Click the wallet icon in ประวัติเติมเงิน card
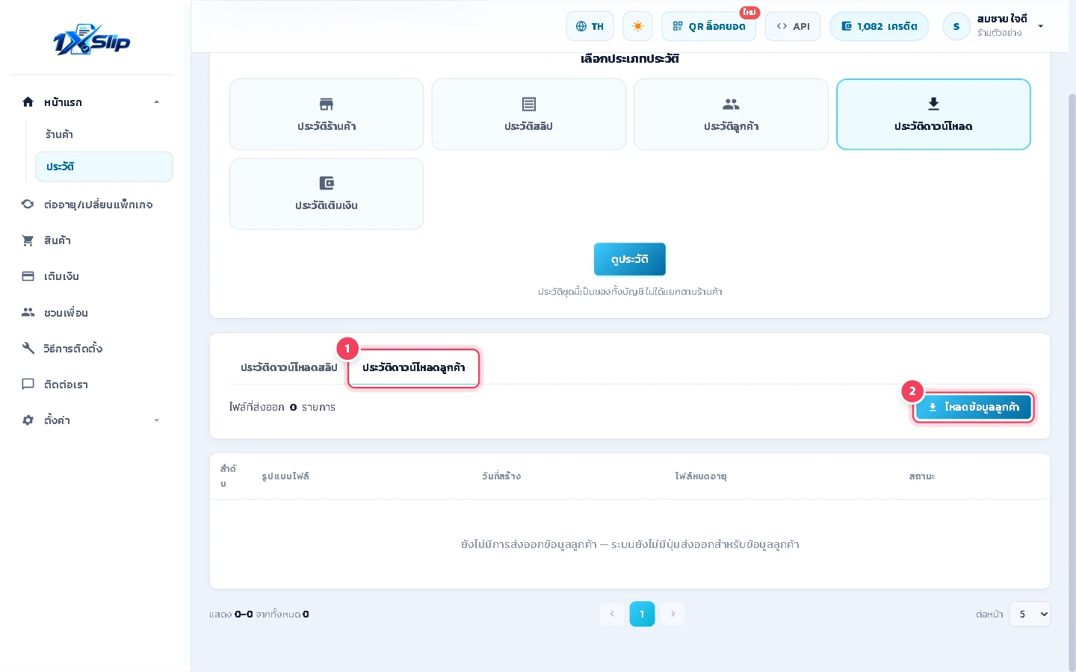The height and width of the screenshot is (672, 1076). click(327, 183)
